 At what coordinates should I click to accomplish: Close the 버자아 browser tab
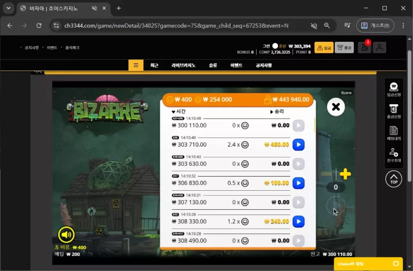[x=104, y=8]
